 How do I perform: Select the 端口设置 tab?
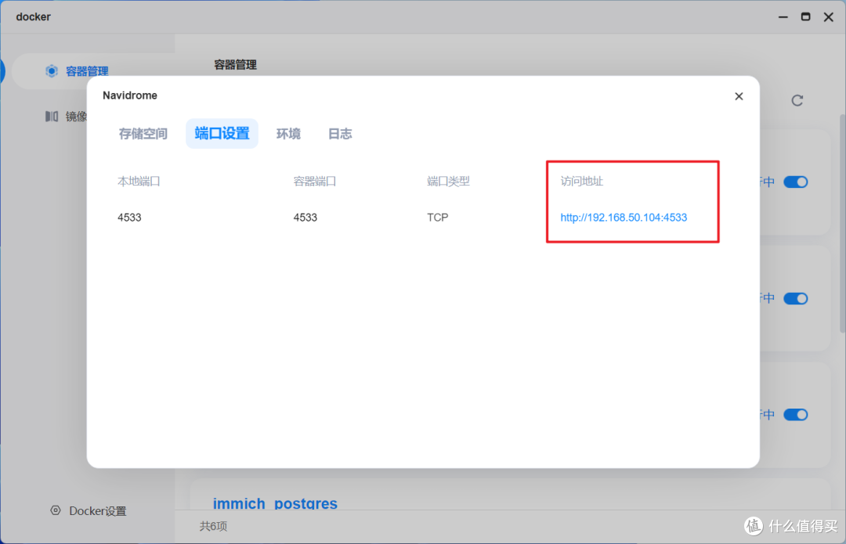pyautogui.click(x=222, y=134)
